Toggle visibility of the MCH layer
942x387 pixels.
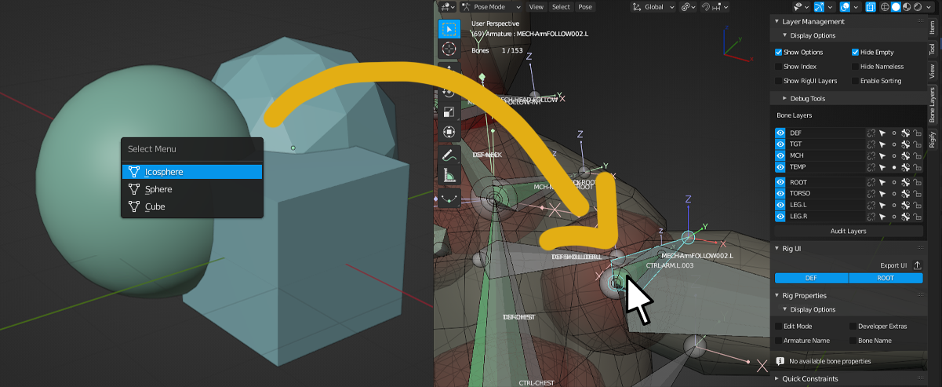coord(780,155)
